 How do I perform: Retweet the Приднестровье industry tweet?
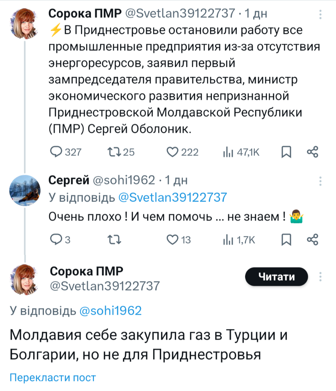tap(113, 152)
